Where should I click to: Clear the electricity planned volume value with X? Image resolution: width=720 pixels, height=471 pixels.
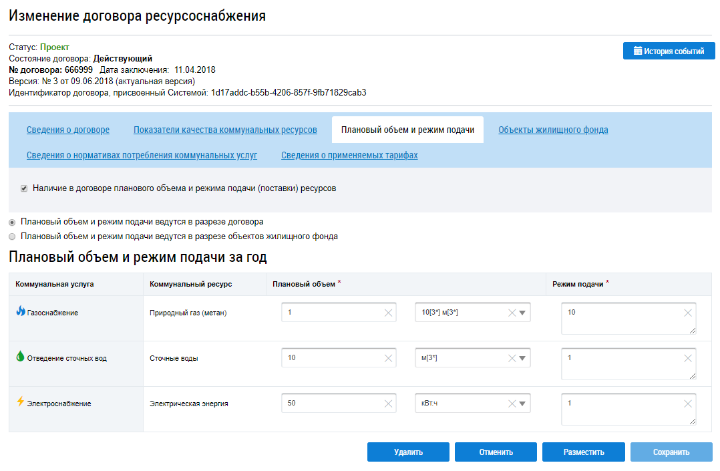point(388,404)
